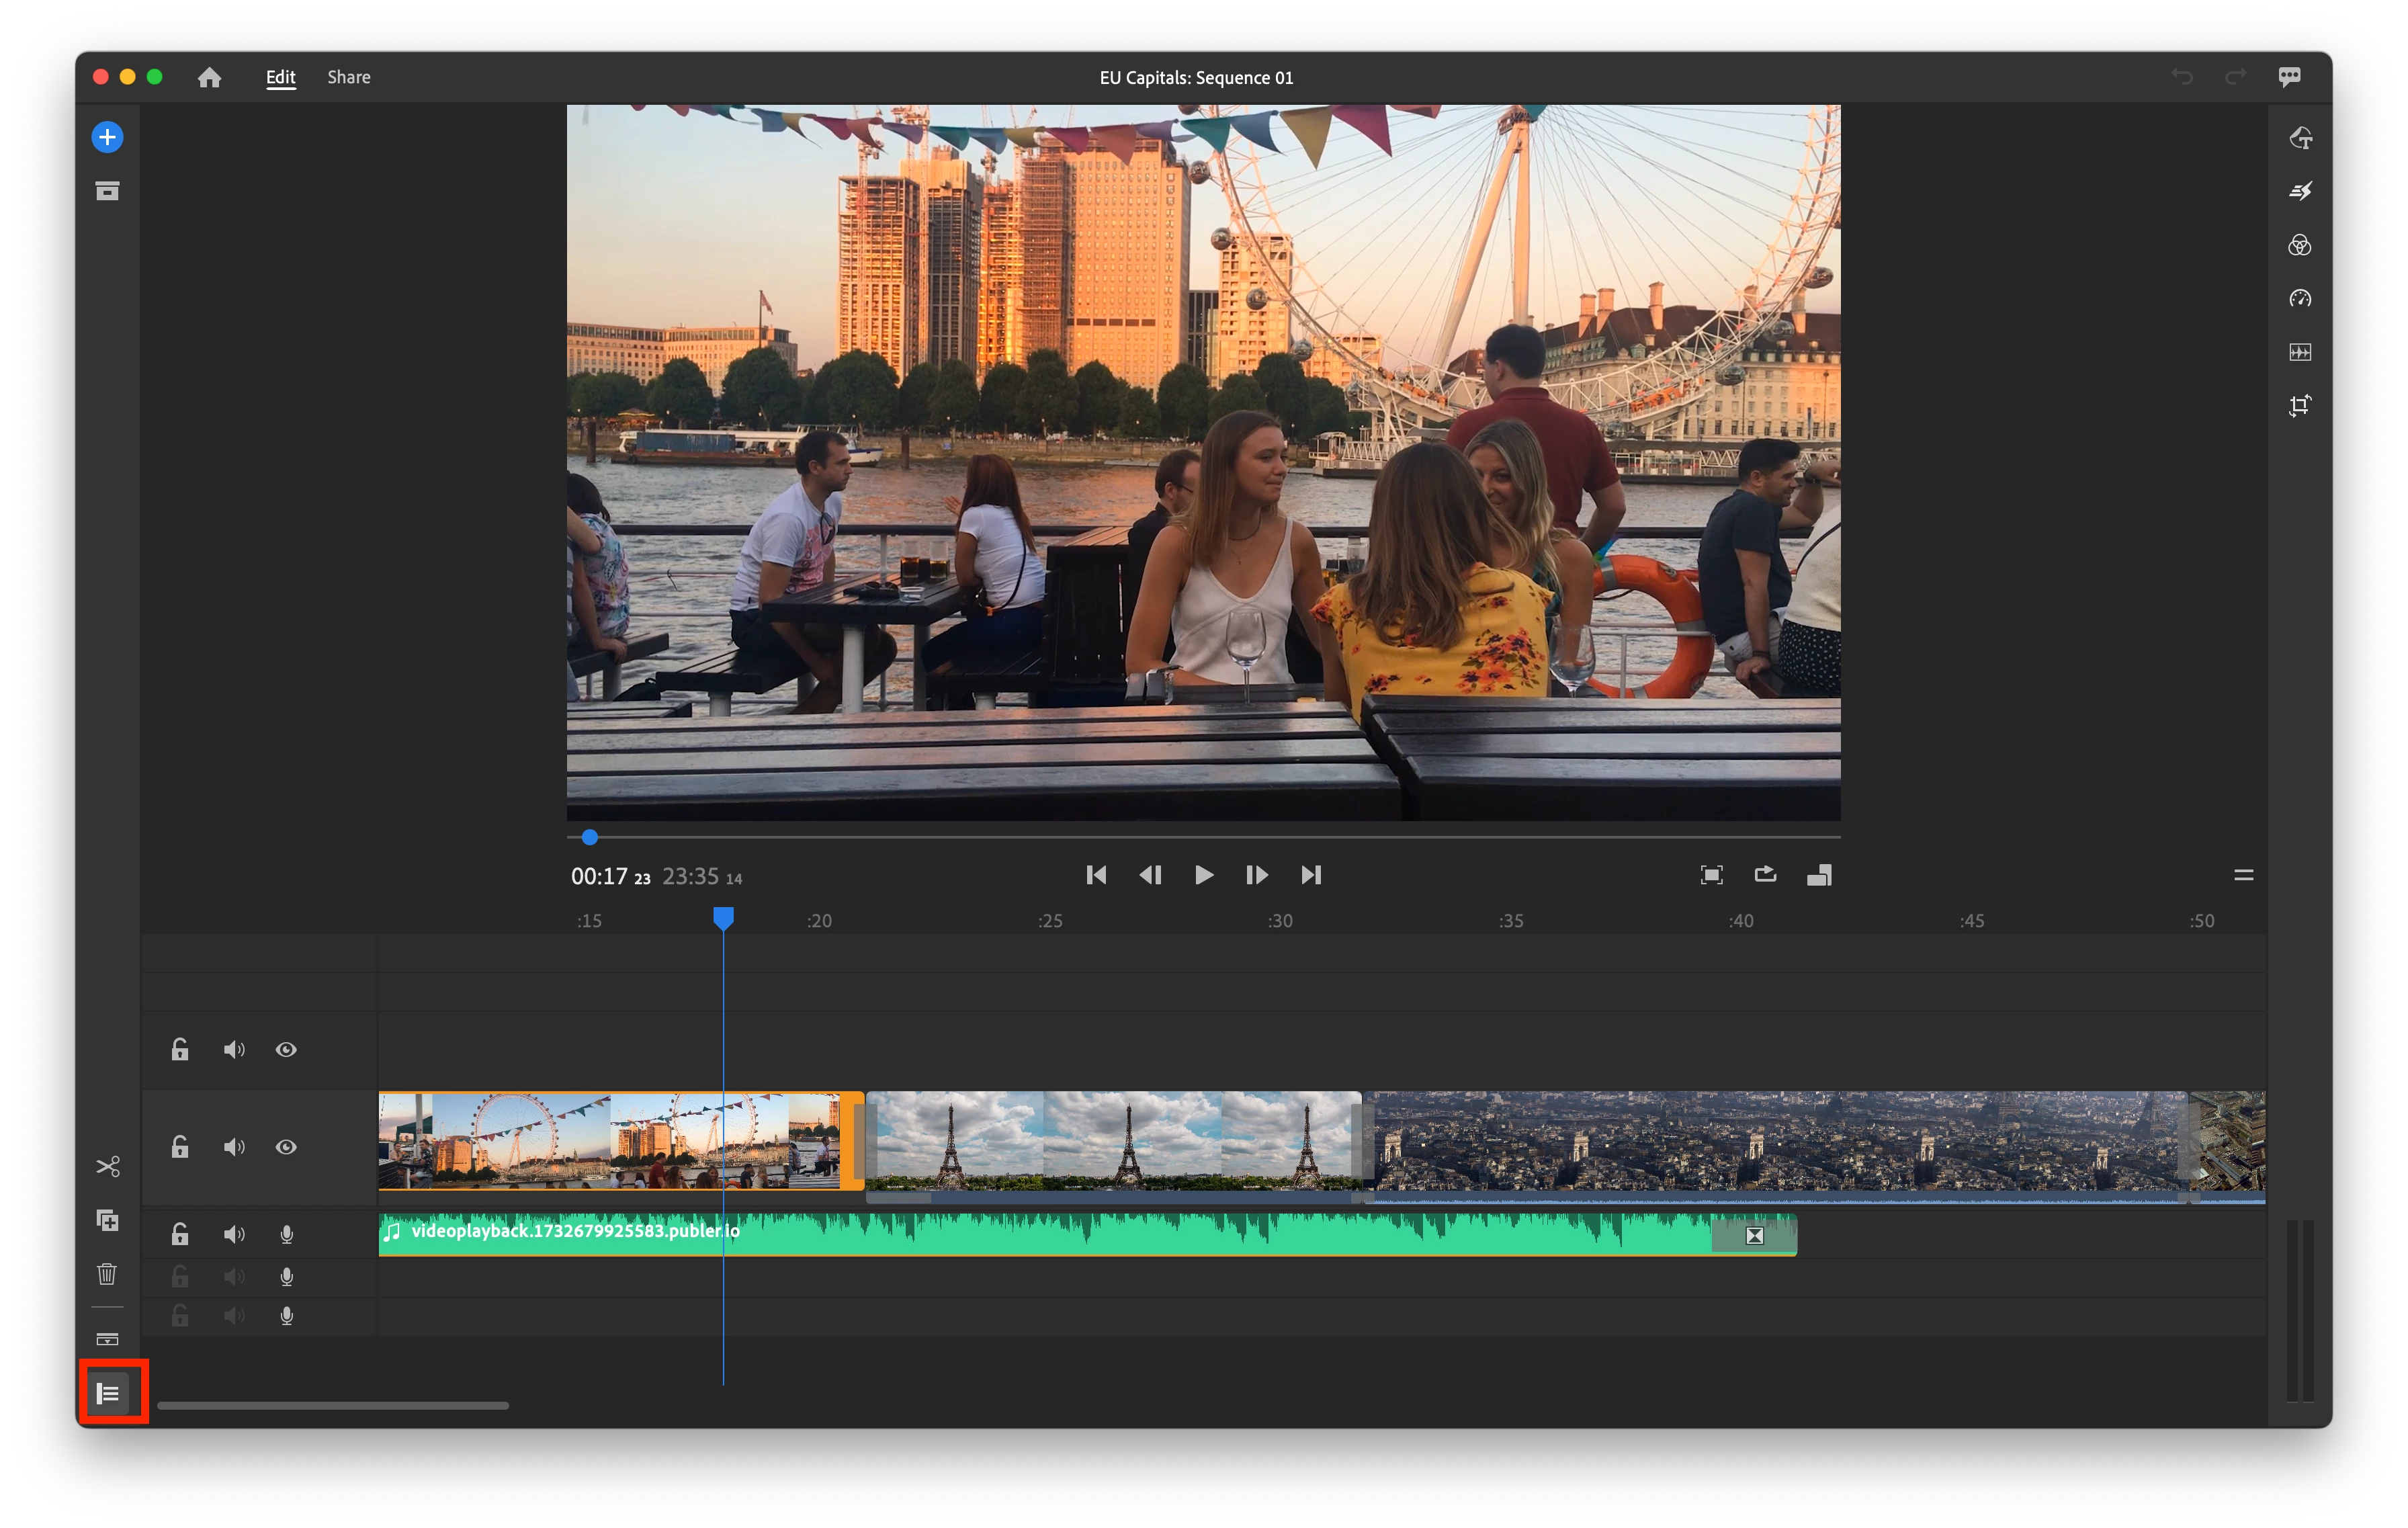Mute the videoplayback audio track
Screen dimensions: 2408x1528
click(x=234, y=1234)
